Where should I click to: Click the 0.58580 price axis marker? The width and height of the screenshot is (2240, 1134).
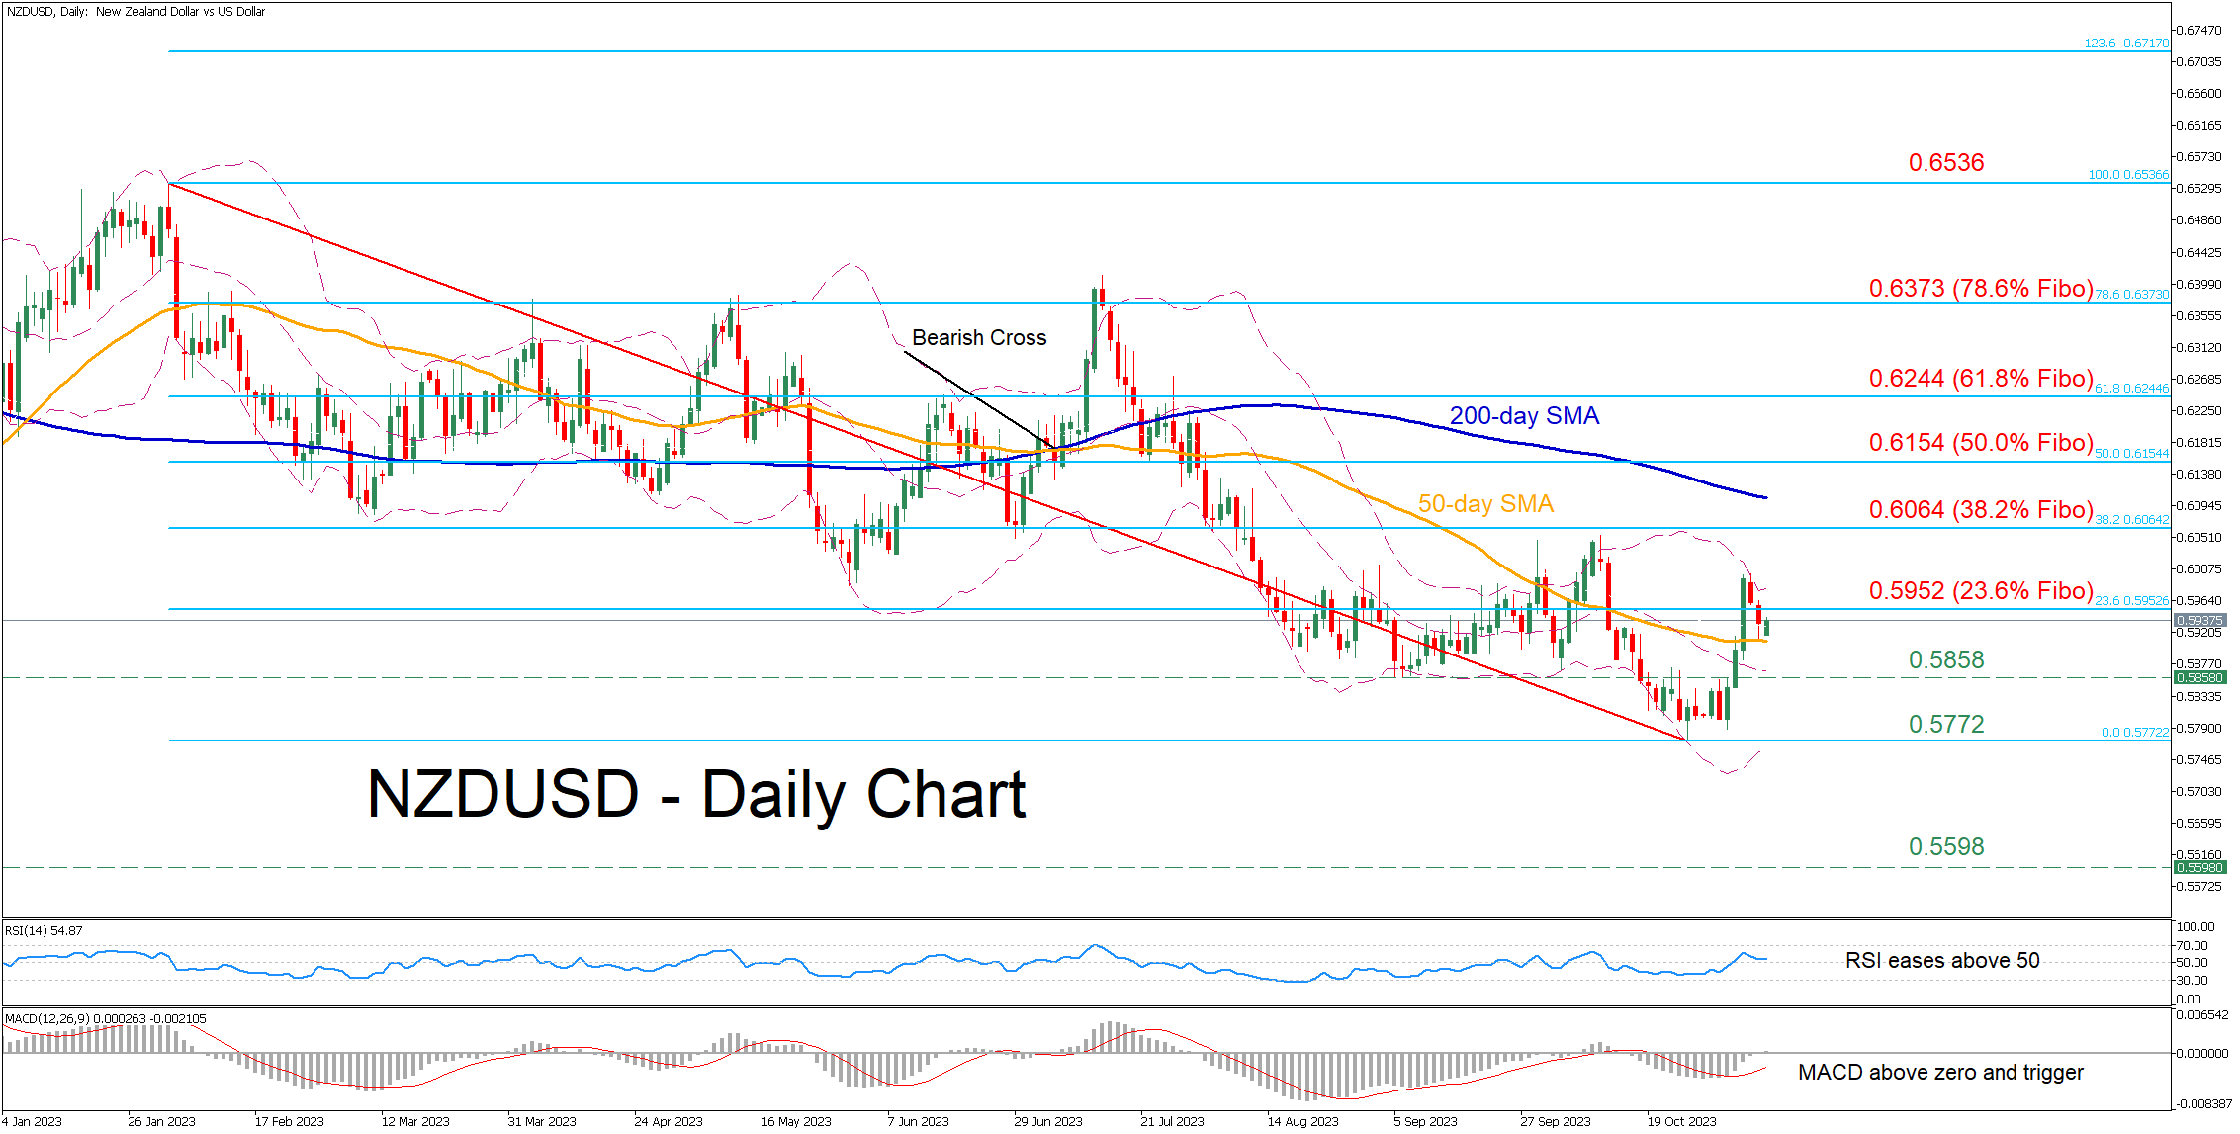2199,678
